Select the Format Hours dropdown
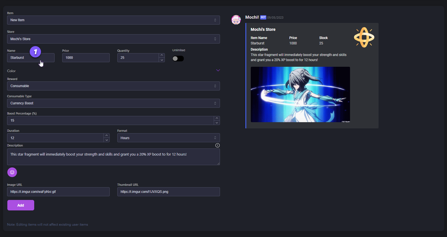The height and width of the screenshot is (237, 447). 168,138
